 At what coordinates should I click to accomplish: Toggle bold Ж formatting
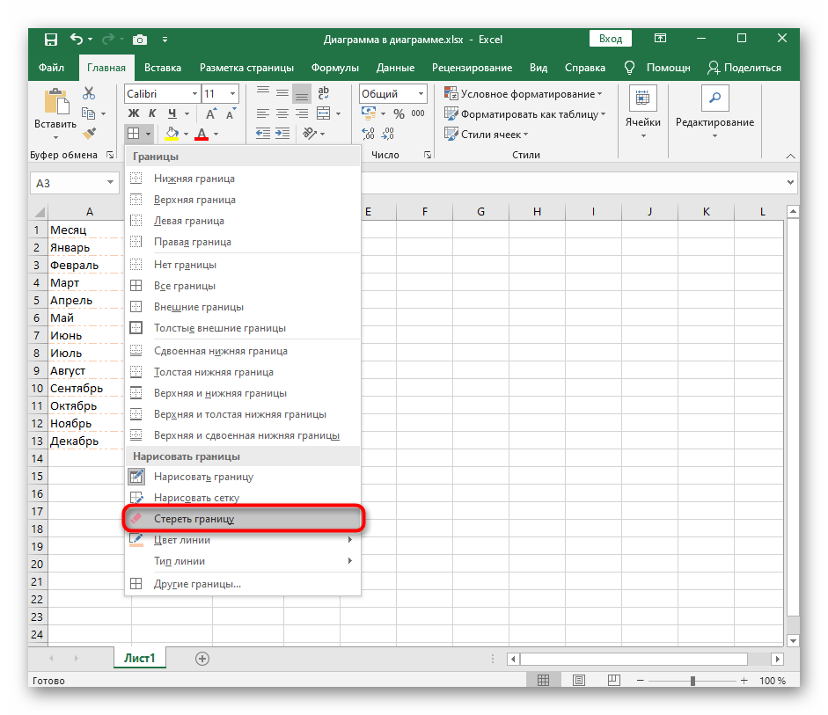tap(134, 113)
